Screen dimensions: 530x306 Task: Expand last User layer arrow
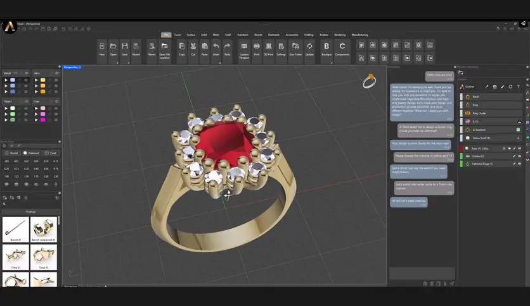(36, 120)
